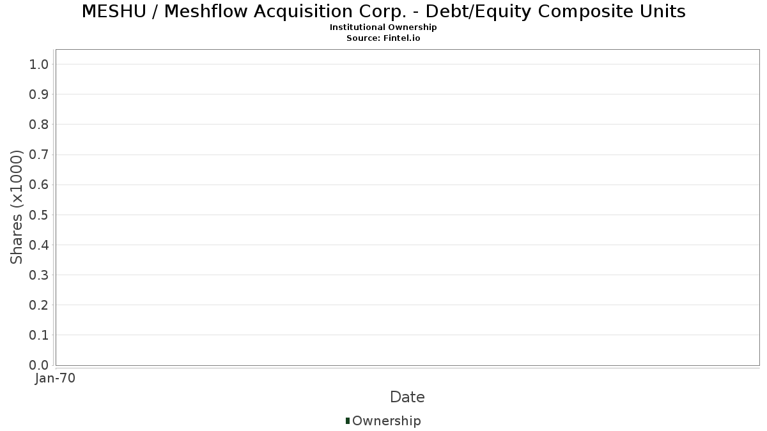
Task: Click the 0.7 y-axis tick label
Action: (39, 155)
